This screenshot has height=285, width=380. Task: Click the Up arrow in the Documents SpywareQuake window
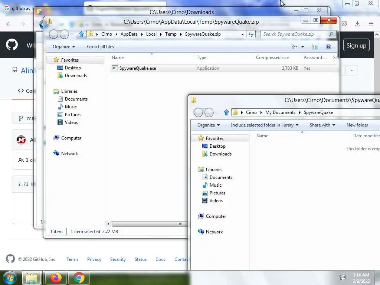(226, 112)
